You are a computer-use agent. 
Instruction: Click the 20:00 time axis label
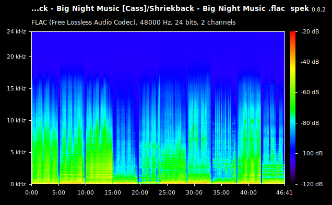140,192
